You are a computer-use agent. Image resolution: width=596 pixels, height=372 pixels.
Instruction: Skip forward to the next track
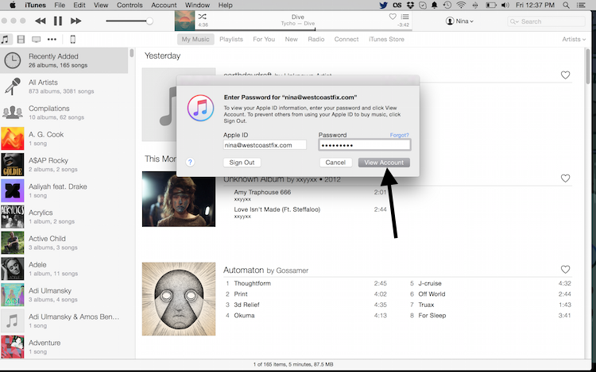[75, 21]
